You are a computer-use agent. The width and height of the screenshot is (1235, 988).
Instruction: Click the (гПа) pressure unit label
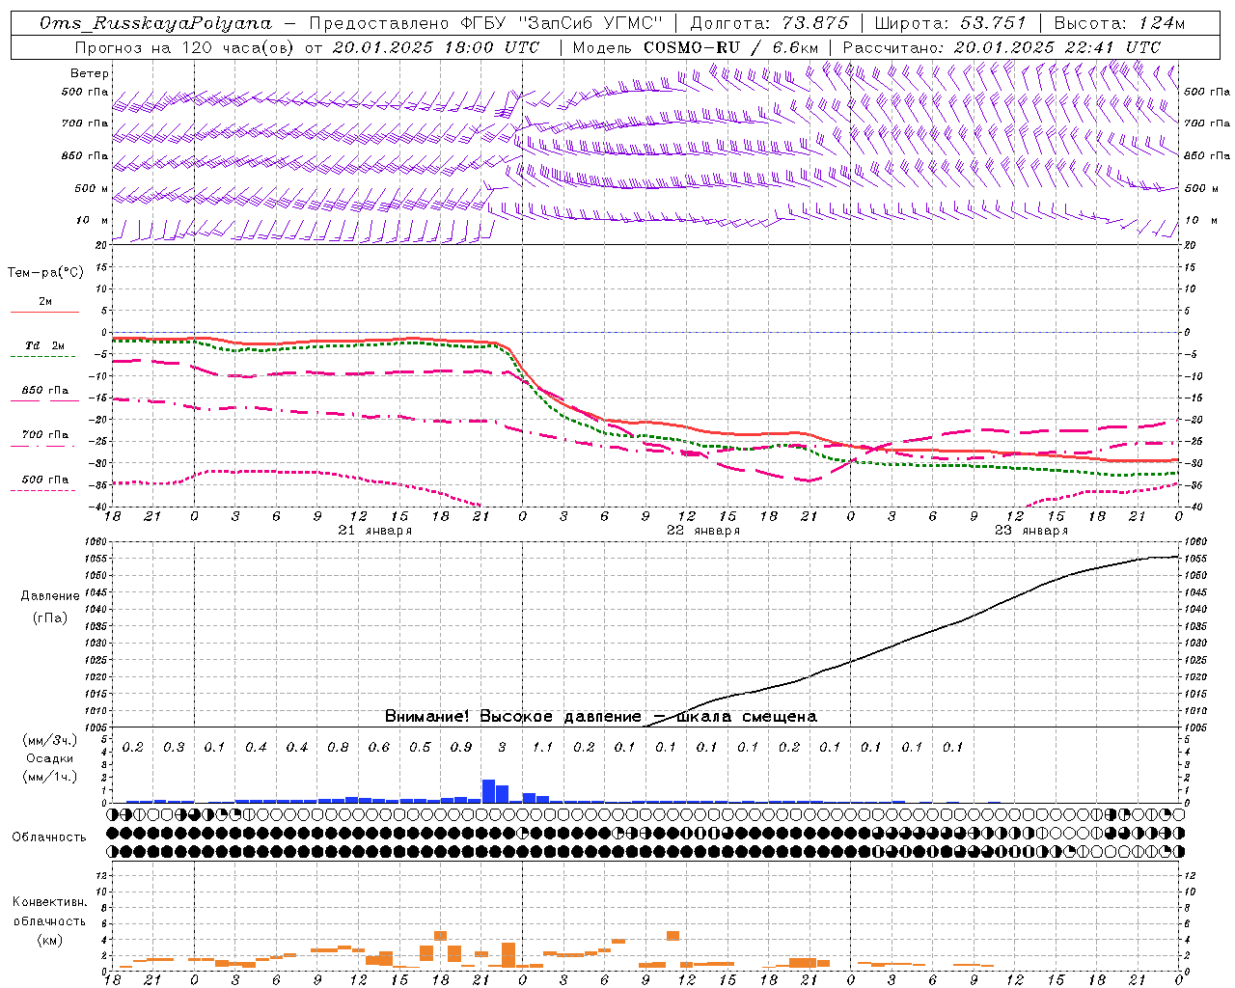pyautogui.click(x=50, y=617)
